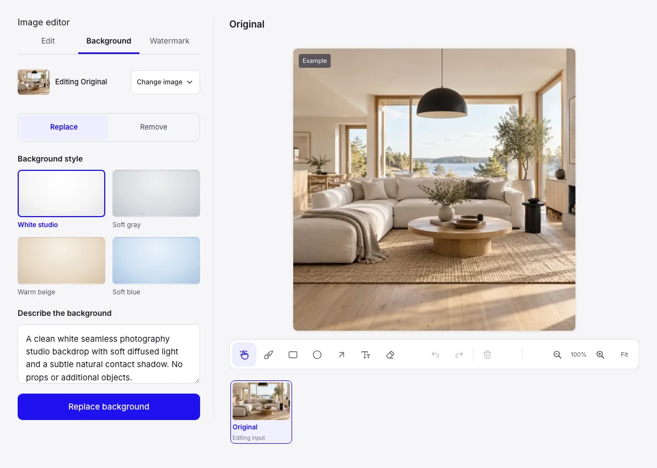657x468 pixels.
Task: Click the main living room canvas image
Action: coord(434,190)
